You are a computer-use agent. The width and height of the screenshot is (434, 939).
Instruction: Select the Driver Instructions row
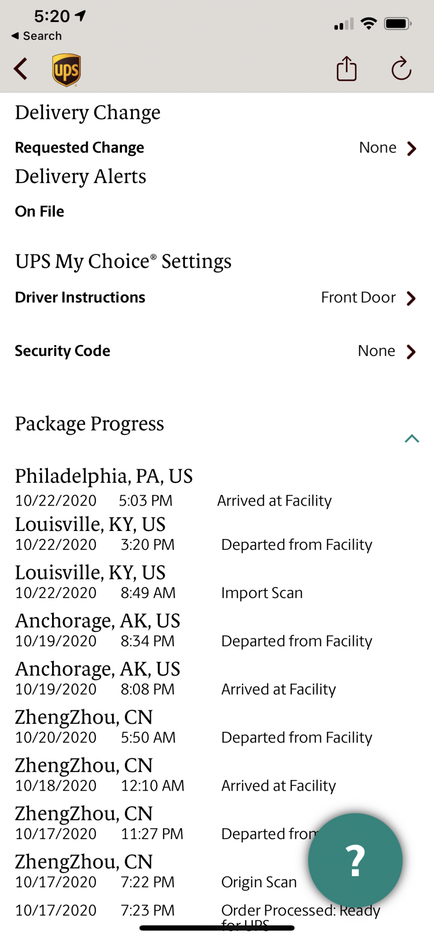(x=217, y=298)
